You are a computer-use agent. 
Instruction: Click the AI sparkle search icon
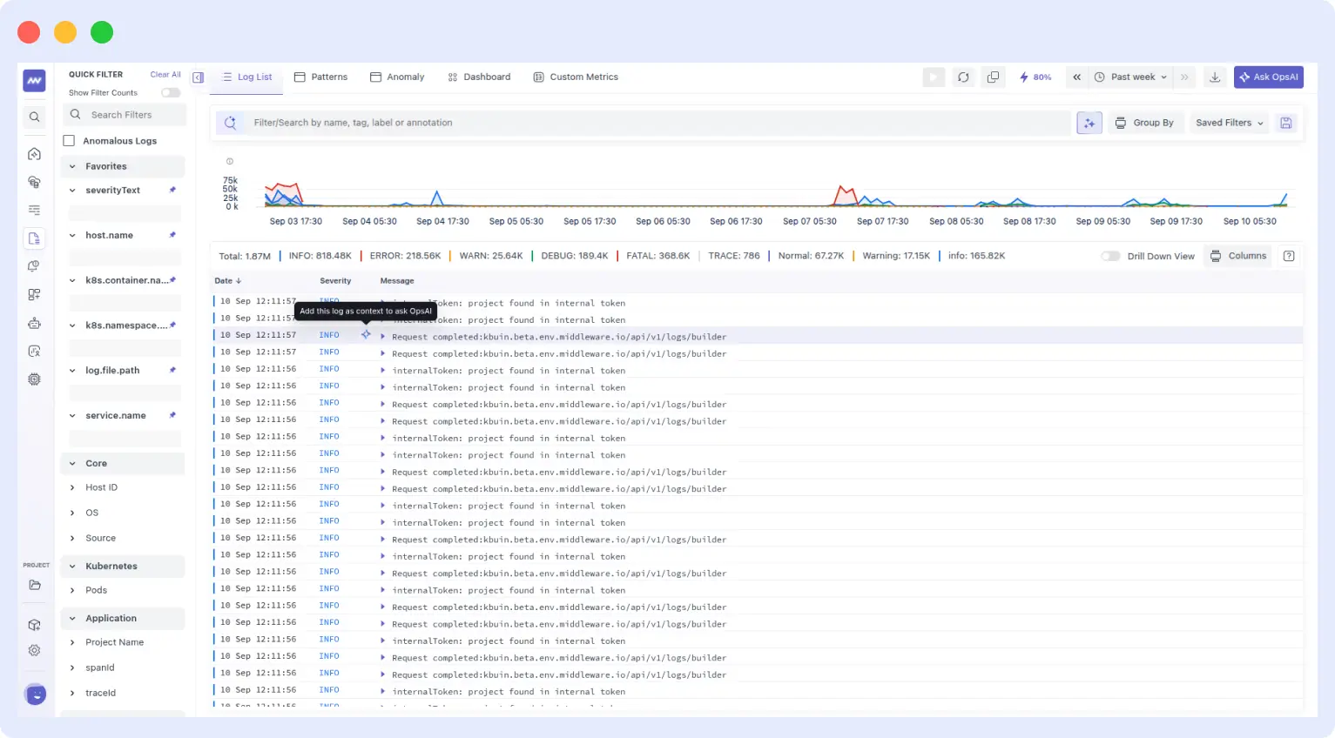point(1089,124)
